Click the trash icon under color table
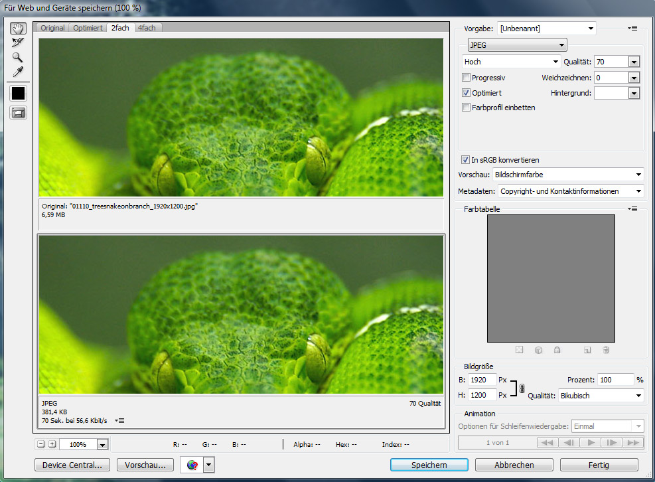This screenshot has height=482, width=655. coord(606,350)
